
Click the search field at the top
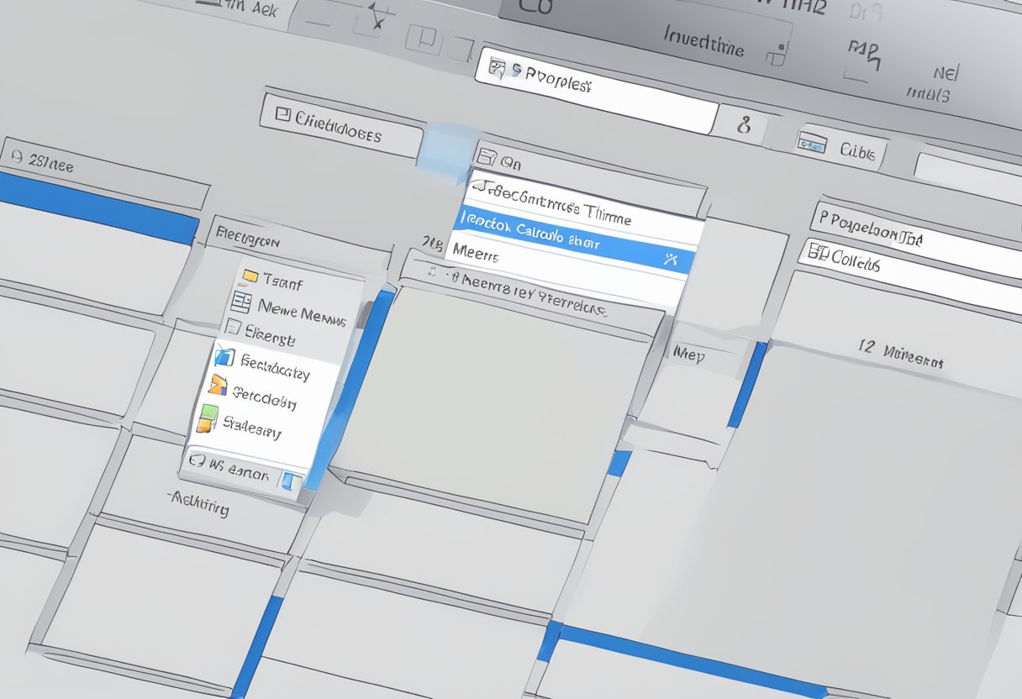coord(598,92)
